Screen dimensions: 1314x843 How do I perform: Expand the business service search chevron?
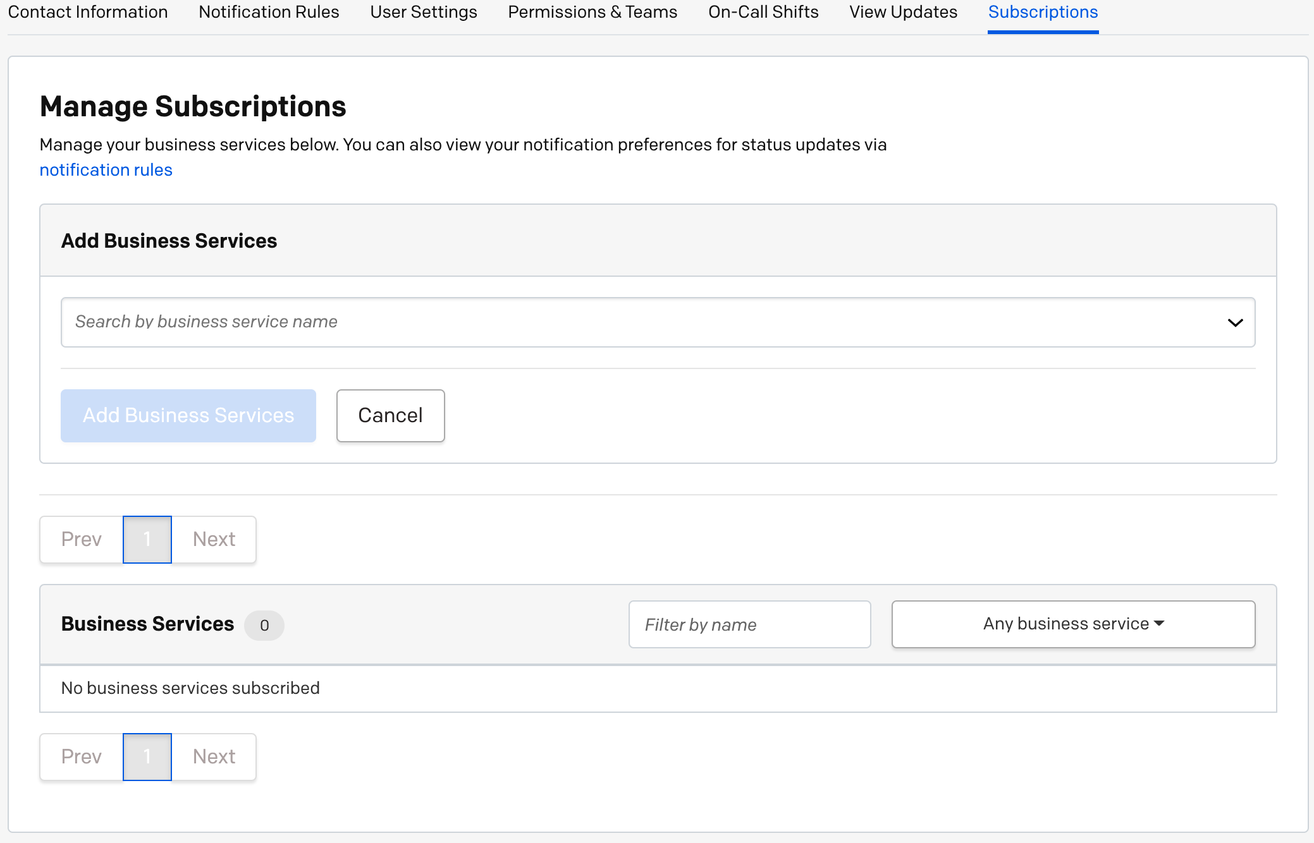tap(1235, 322)
